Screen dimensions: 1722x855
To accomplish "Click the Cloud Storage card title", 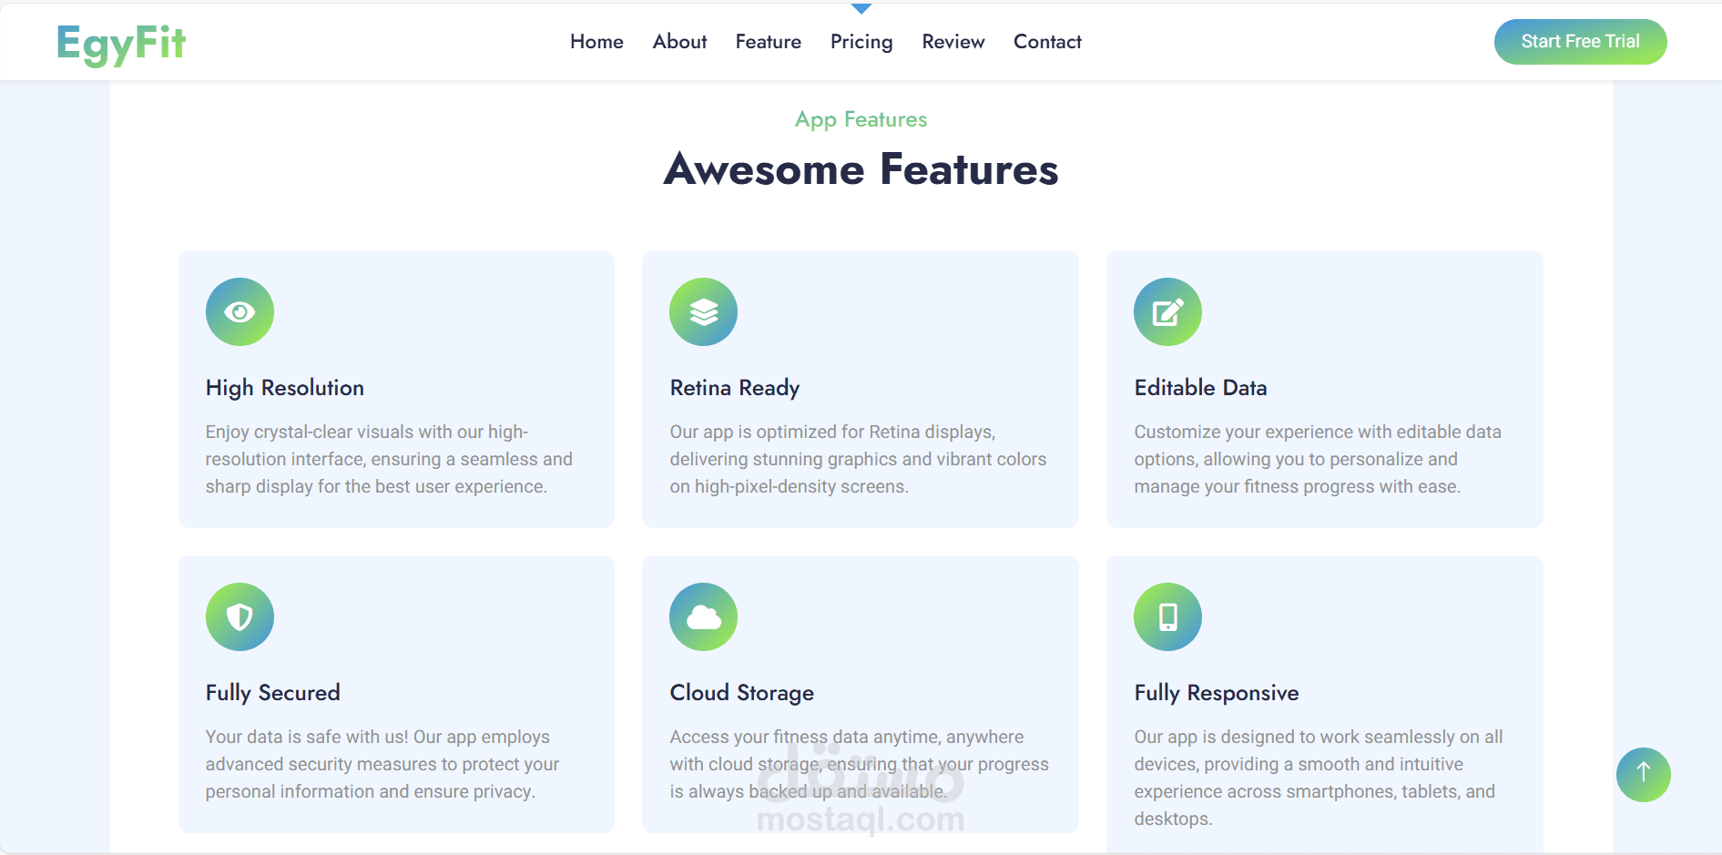I will (742, 693).
